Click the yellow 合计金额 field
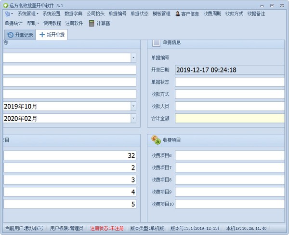Viewport: 289px width, 235px height. click(x=230, y=118)
